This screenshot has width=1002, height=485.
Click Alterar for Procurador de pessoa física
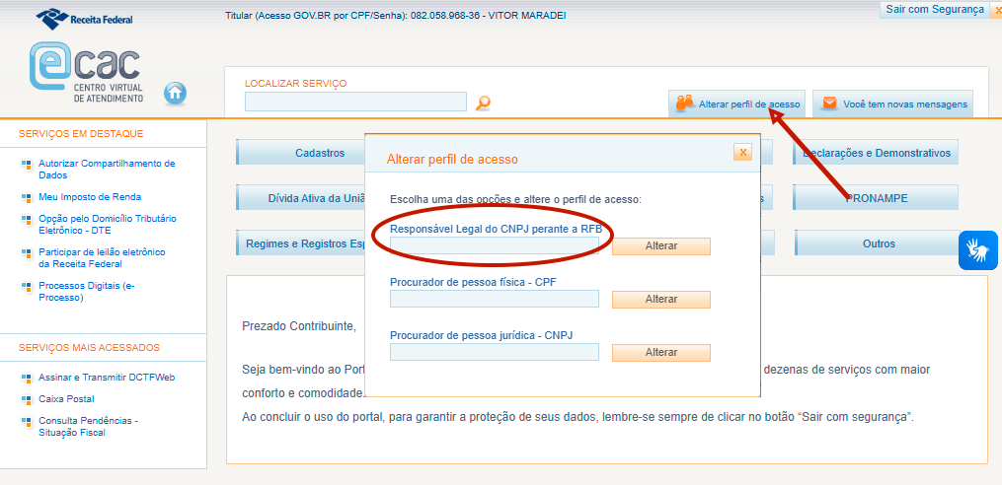tap(660, 299)
